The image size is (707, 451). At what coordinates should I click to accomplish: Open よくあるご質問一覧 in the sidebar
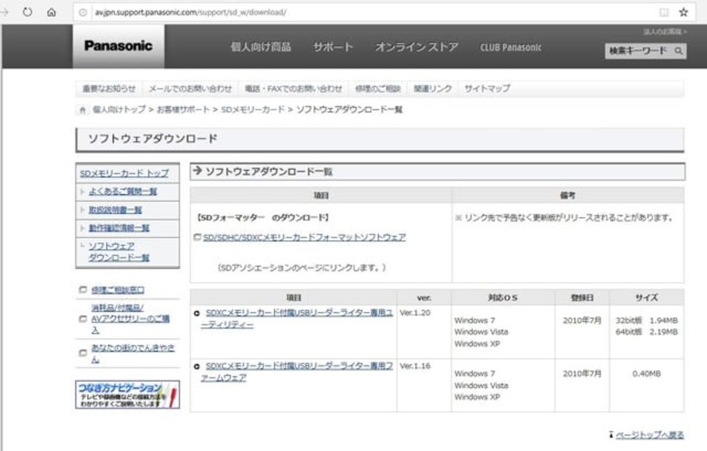click(x=123, y=192)
